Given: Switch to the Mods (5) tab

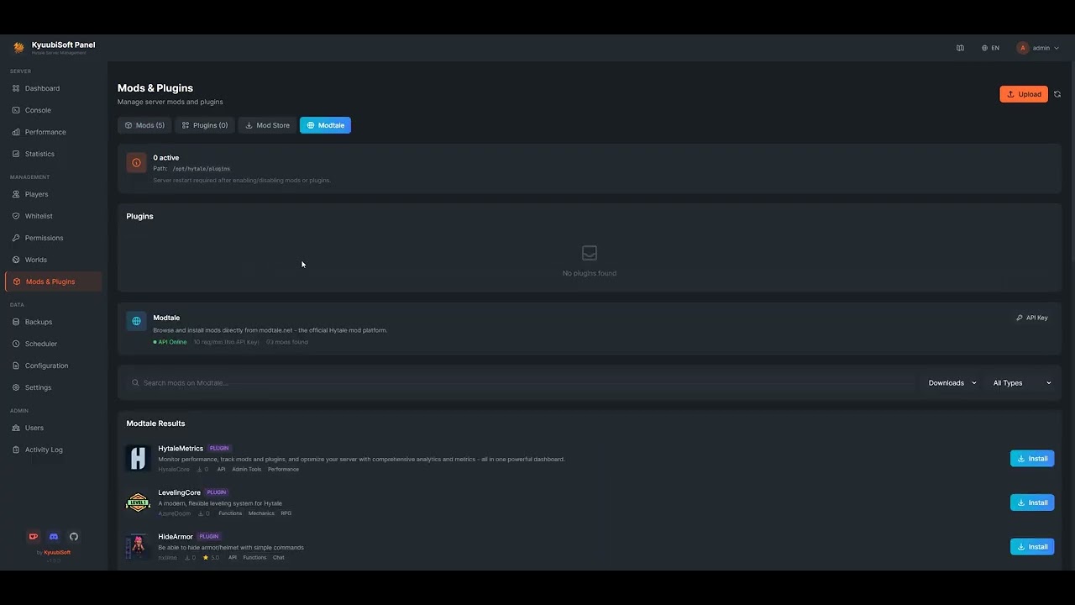Looking at the screenshot, I should pyautogui.click(x=144, y=125).
